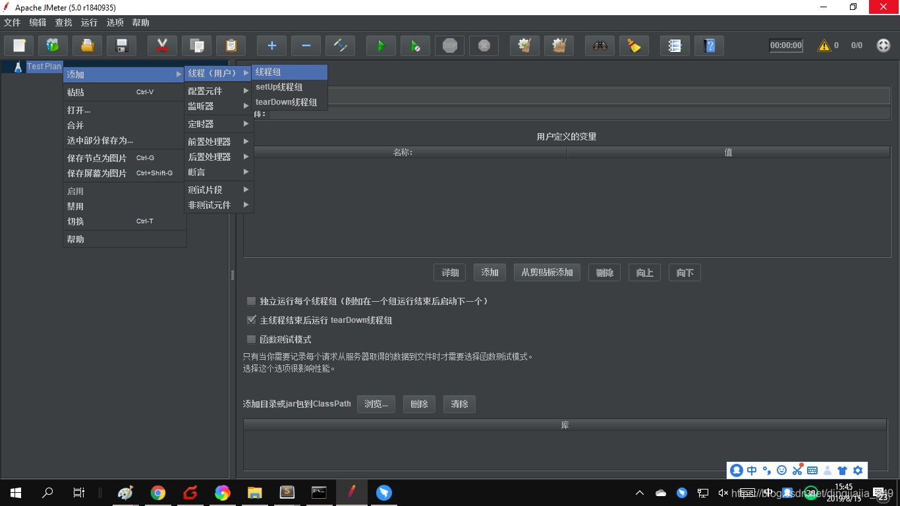Expand the 配置元件 submenu
This screenshot has width=900, height=506.
click(x=219, y=91)
